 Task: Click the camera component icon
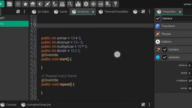(158, 49)
